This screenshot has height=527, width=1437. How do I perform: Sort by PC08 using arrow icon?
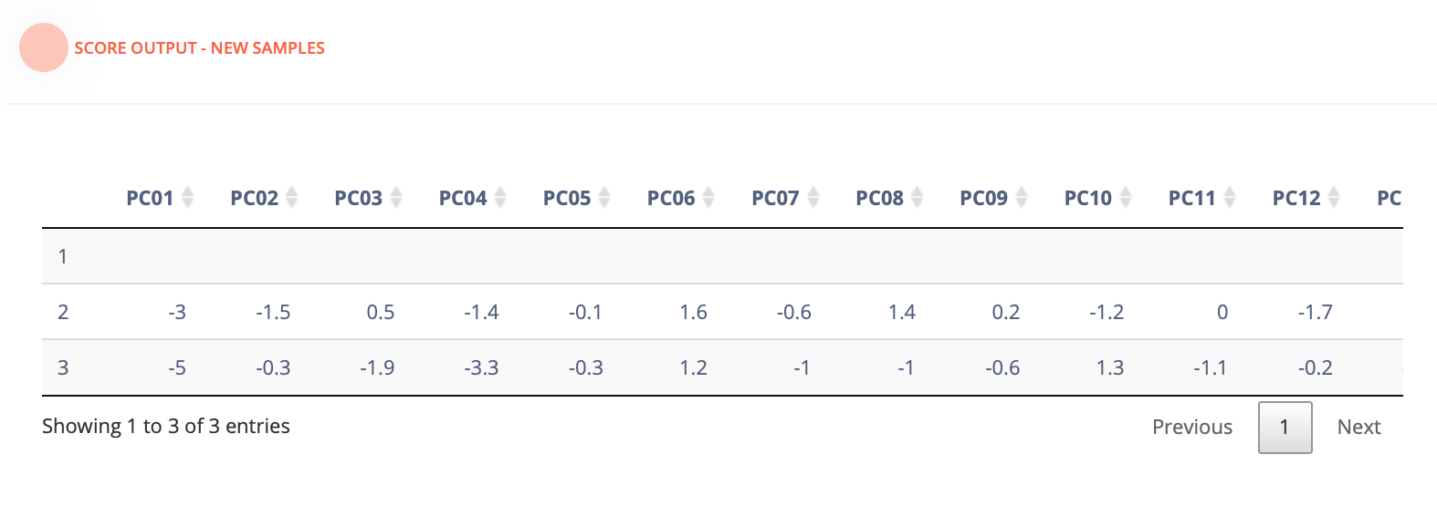[x=918, y=197]
